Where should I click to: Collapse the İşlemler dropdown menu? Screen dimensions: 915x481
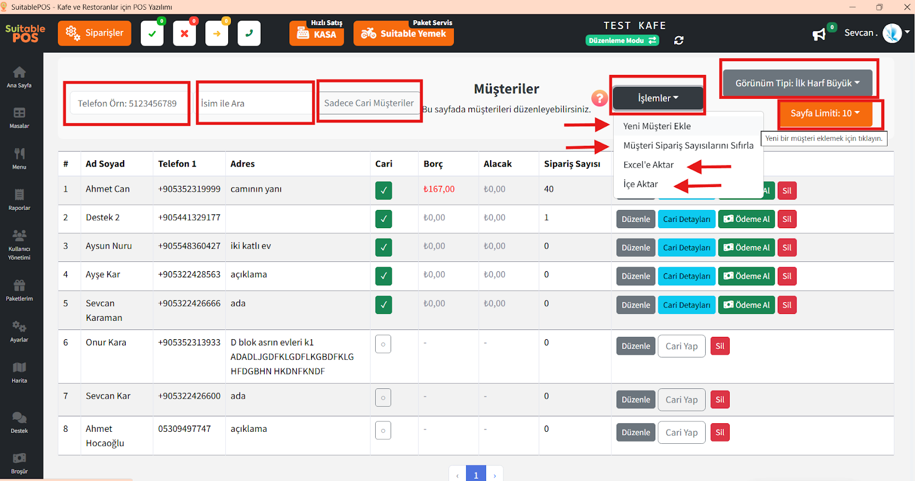(658, 98)
